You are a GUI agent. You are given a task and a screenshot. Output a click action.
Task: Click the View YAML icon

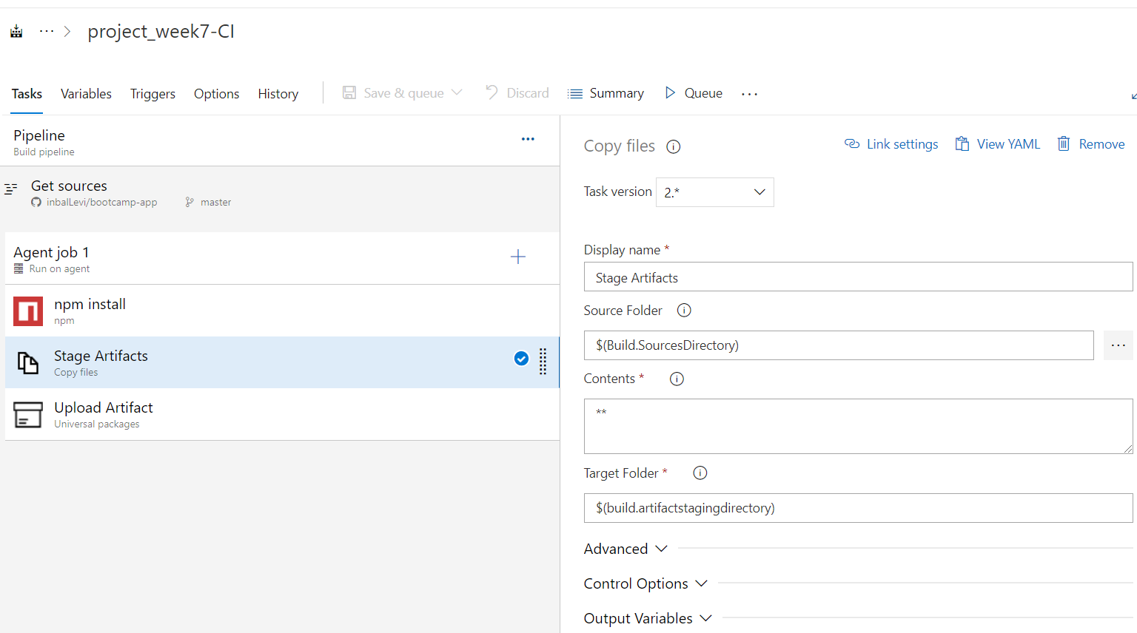point(962,143)
